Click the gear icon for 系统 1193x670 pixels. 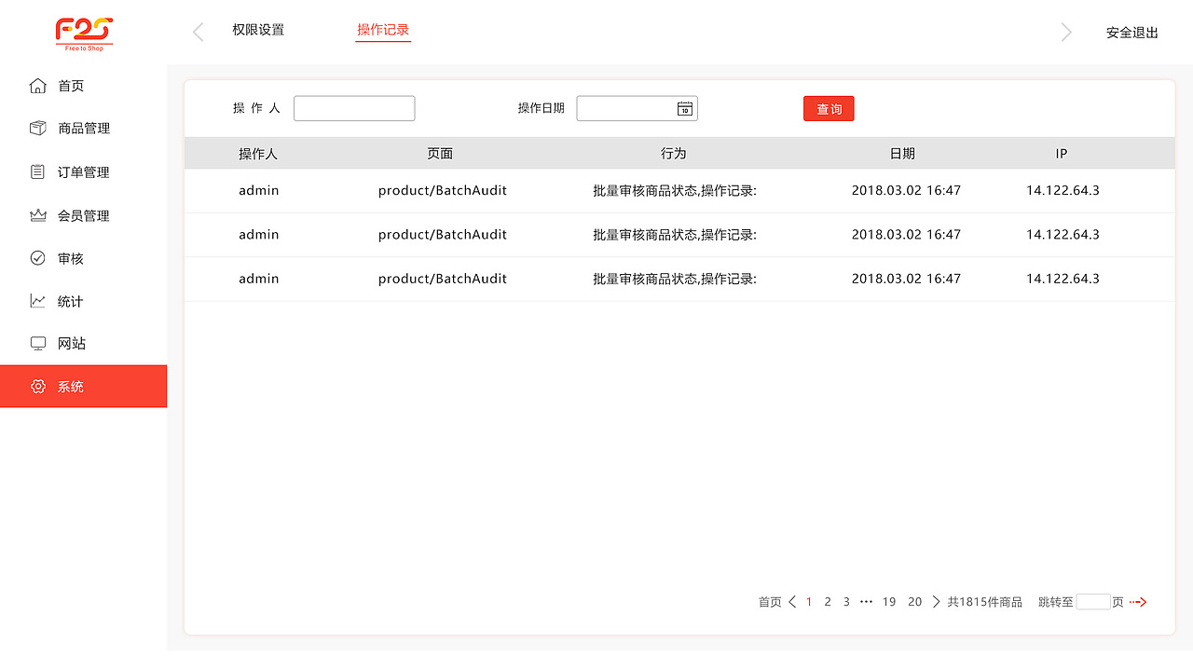point(38,386)
